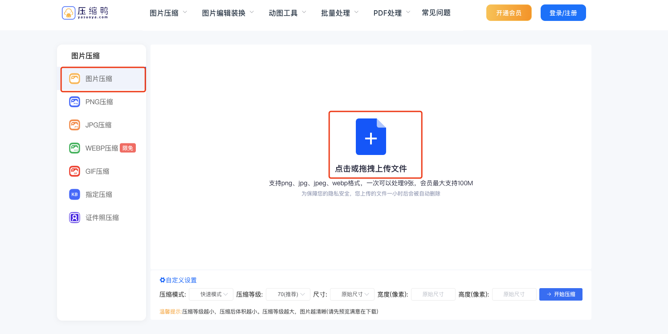The height and width of the screenshot is (334, 668).
Task: Open the 压缩模式 快速模式 dropdown
Action: pos(211,294)
